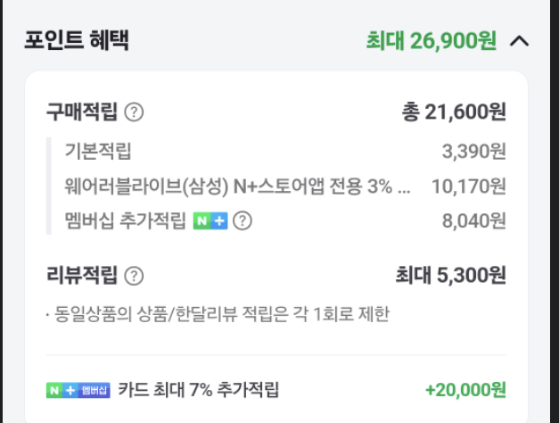Click the N+ badge beside 멤버십 추가적립

click(x=210, y=220)
